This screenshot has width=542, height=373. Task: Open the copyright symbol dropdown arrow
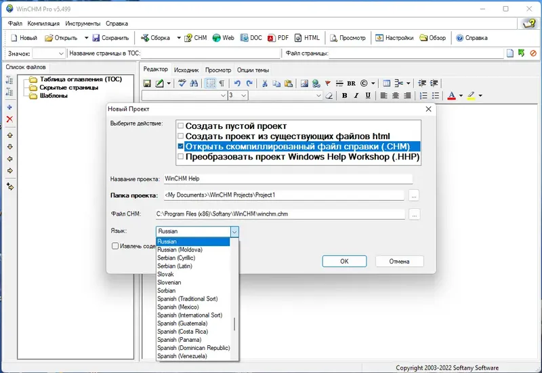[x=373, y=83]
